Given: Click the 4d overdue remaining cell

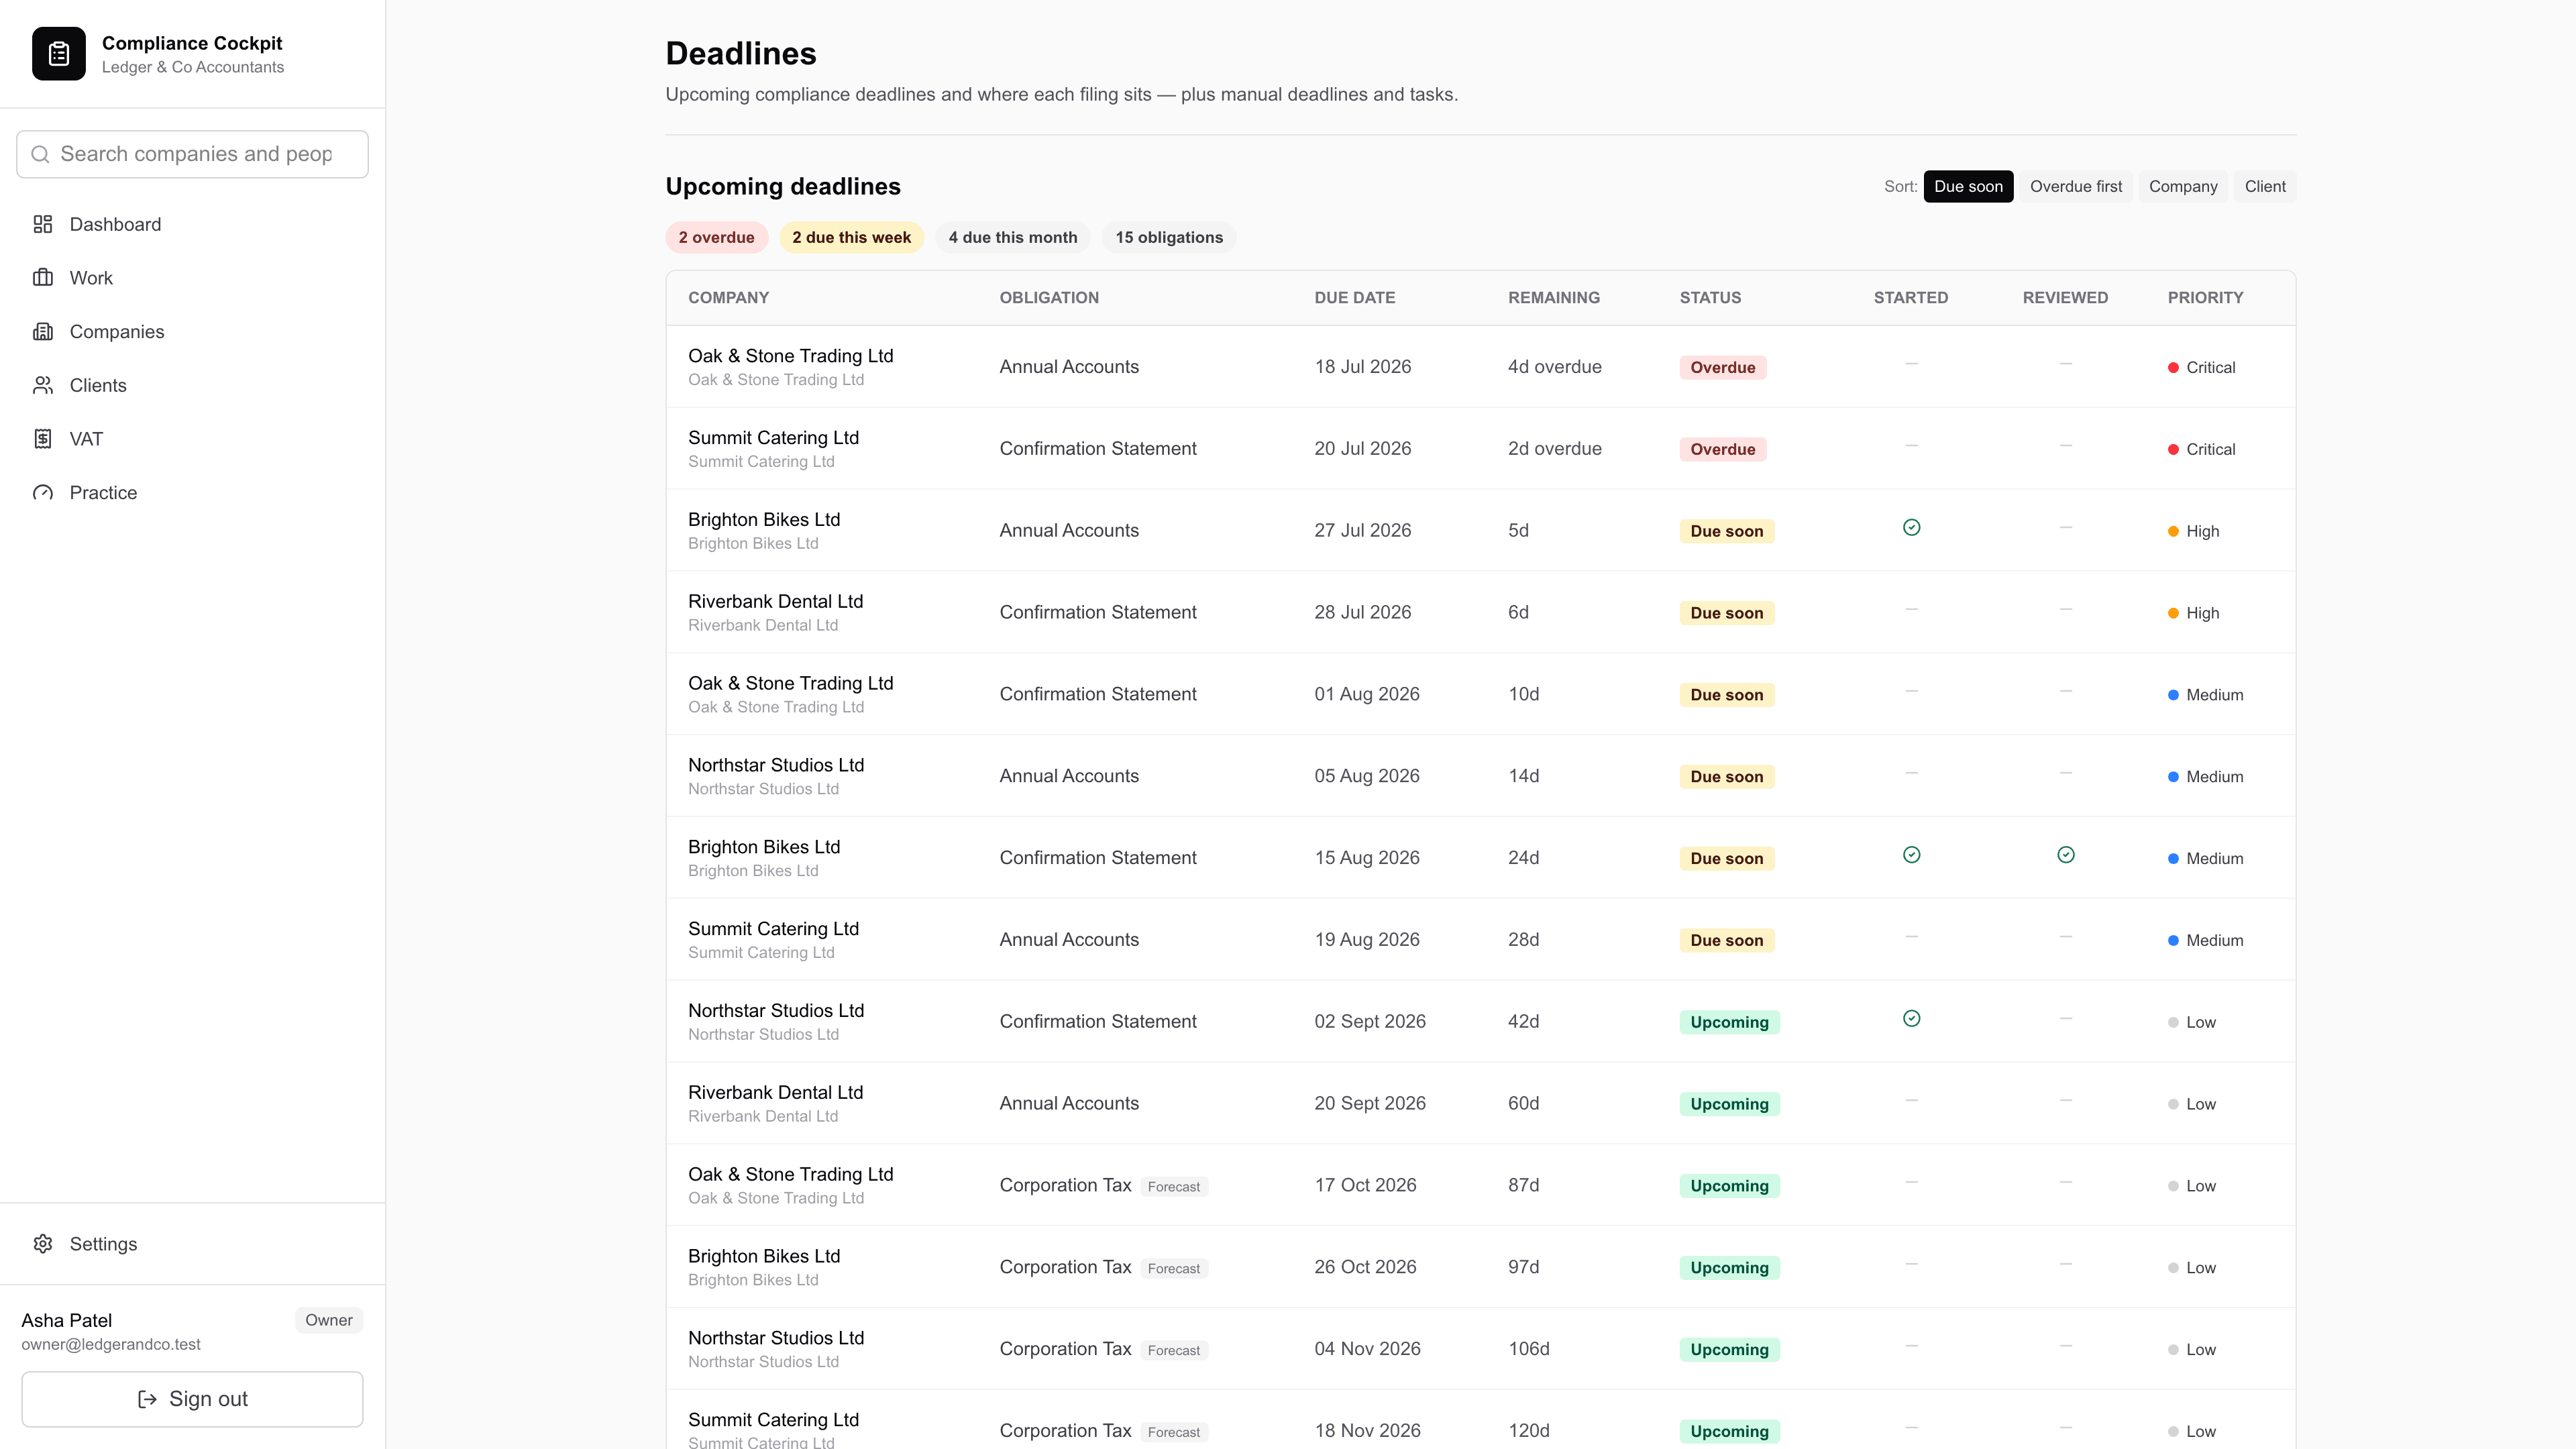Looking at the screenshot, I should (x=1554, y=367).
